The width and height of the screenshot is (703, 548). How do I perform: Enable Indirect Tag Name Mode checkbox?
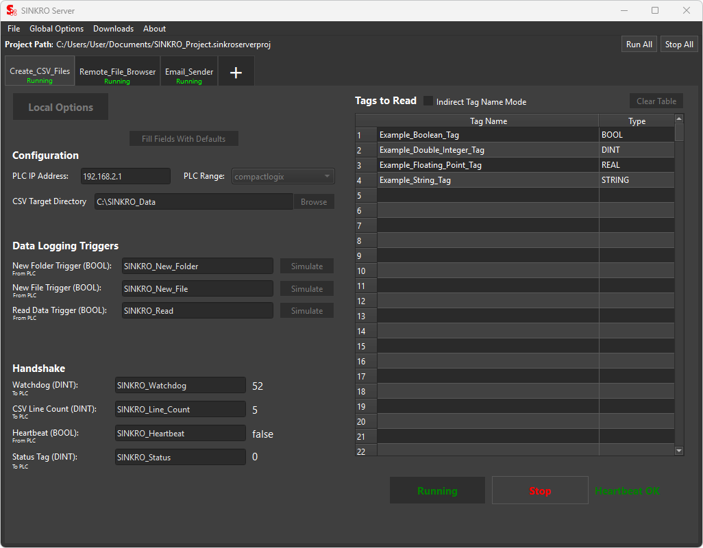point(428,101)
